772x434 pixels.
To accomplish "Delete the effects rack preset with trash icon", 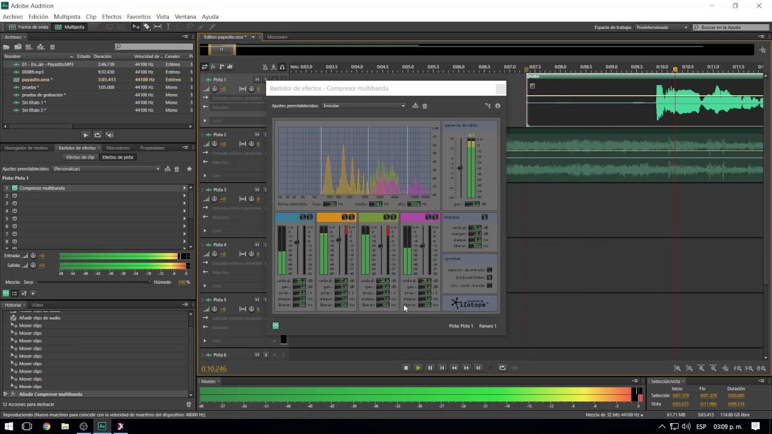I will click(x=177, y=169).
